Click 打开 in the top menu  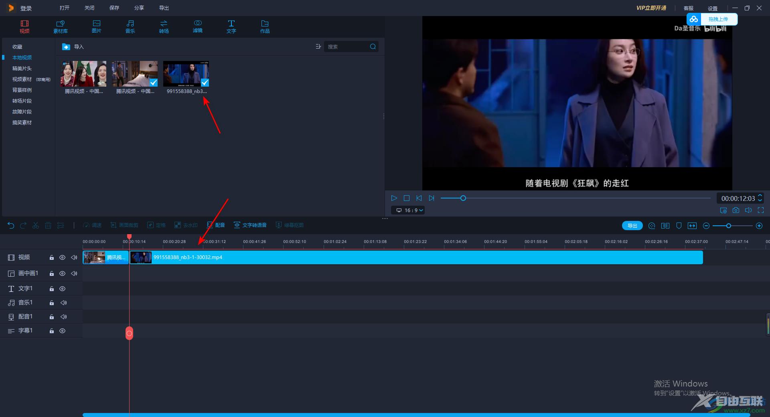[x=64, y=8]
